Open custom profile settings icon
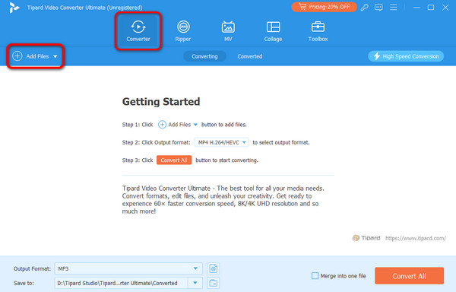Viewport: 456px width, 292px height. coord(213,268)
